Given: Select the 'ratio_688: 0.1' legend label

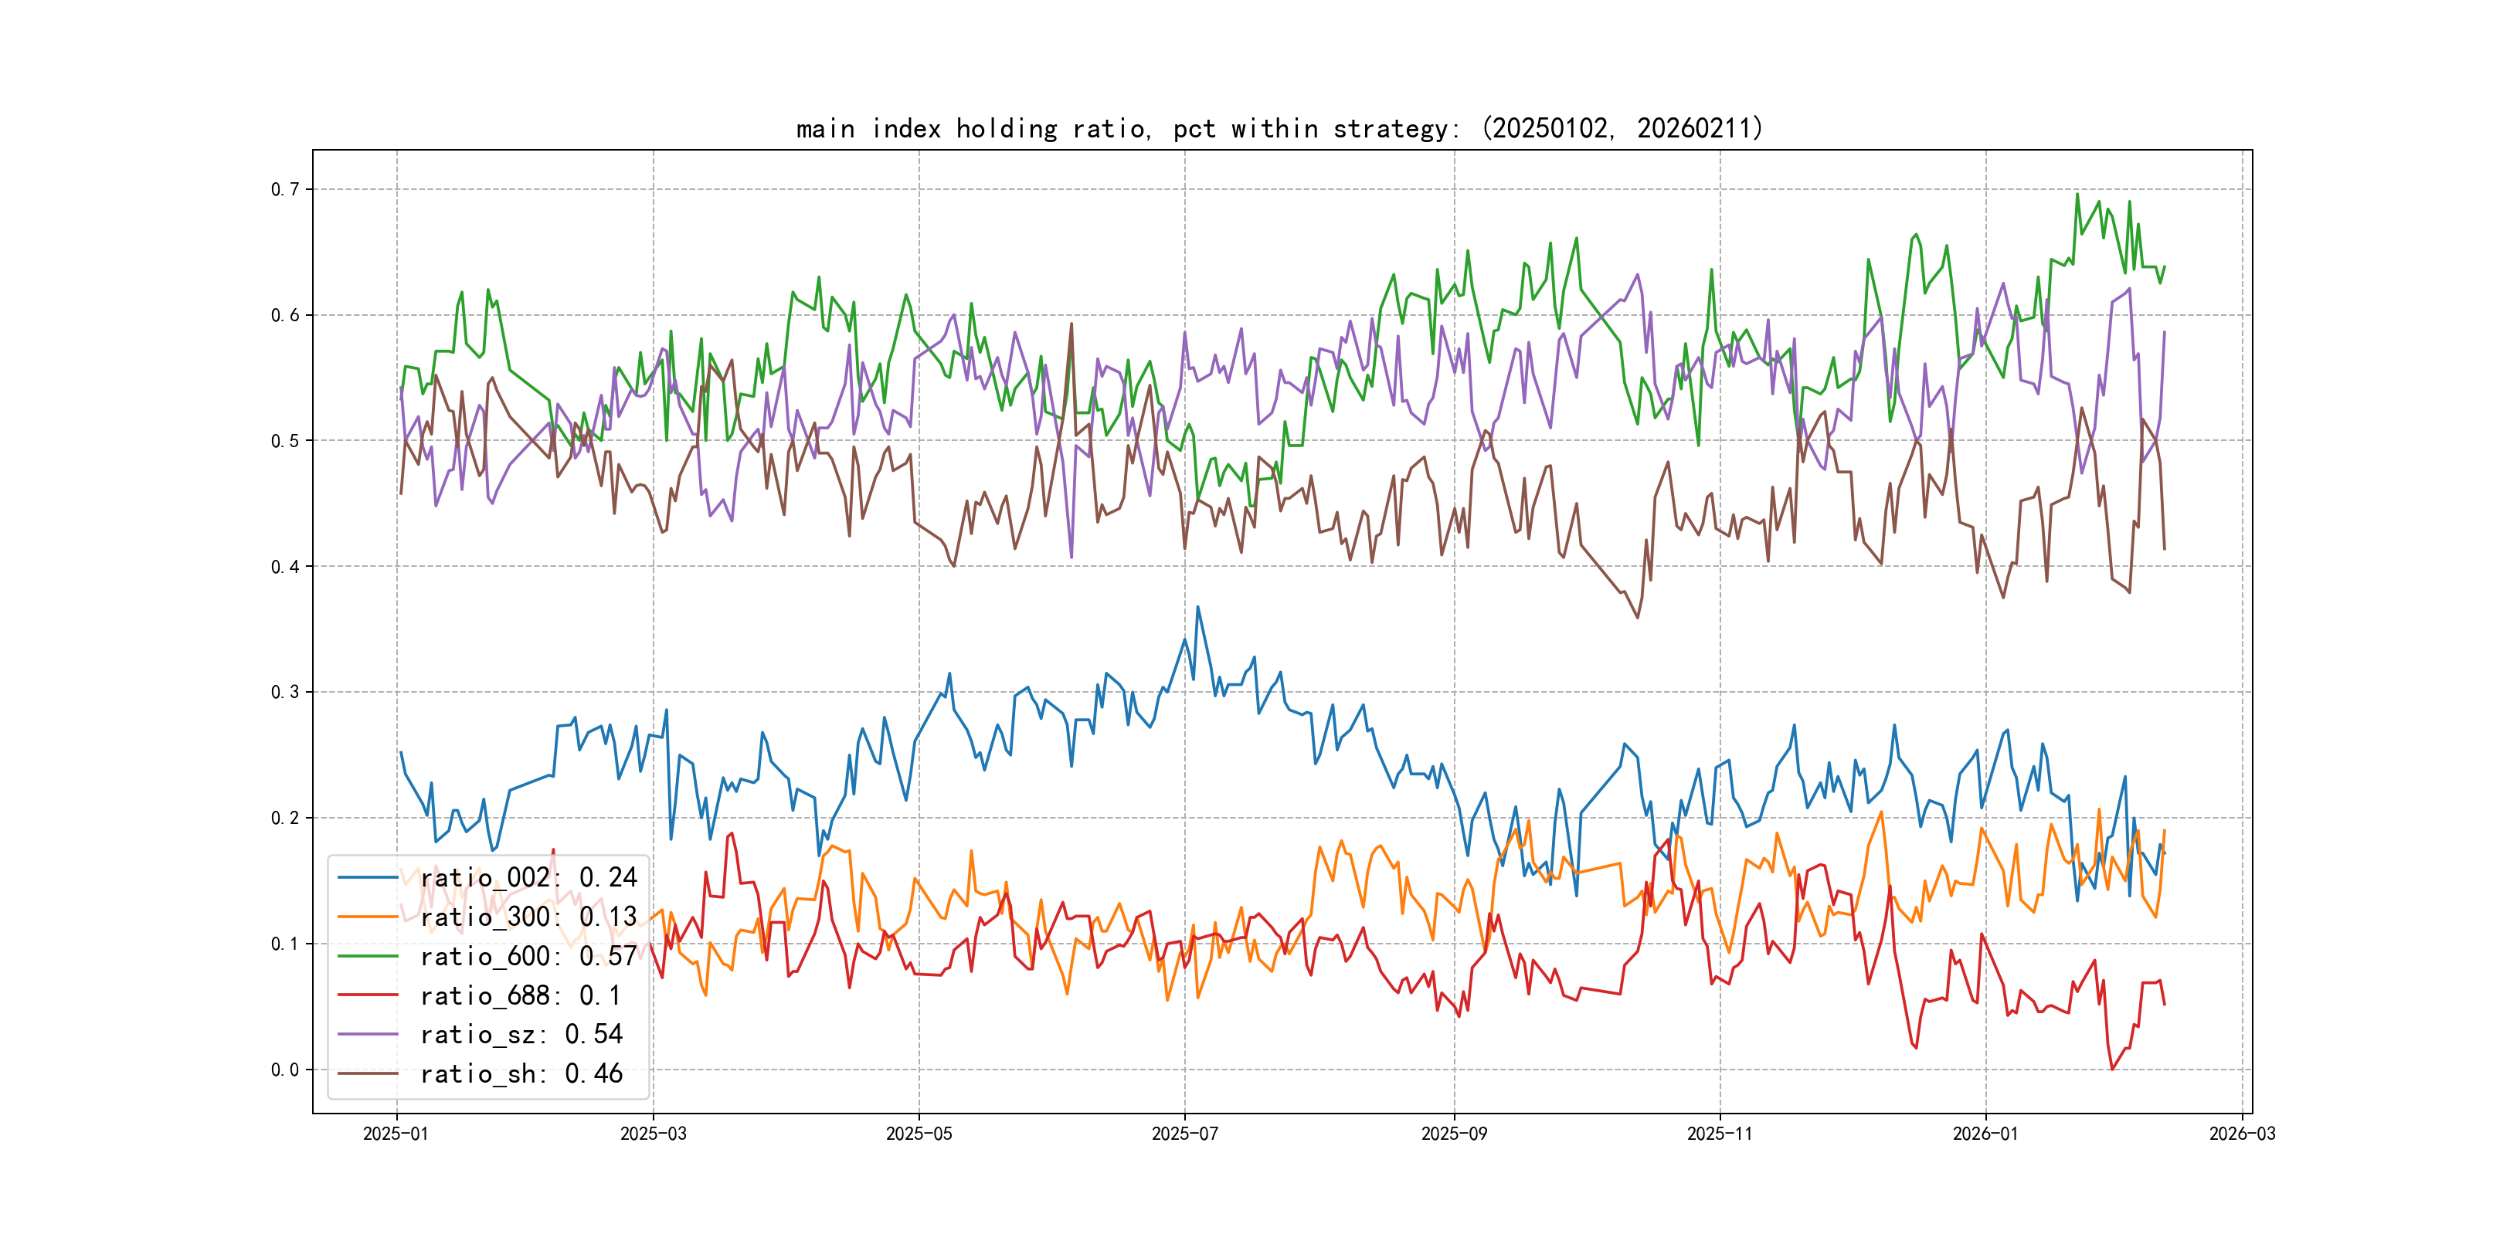Looking at the screenshot, I should point(520,995).
